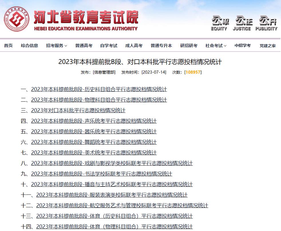Image resolution: width=281 pixels, height=231 pixels.
Task: Expand the 社会考试 dropdown menu
Action: click(x=216, y=46)
